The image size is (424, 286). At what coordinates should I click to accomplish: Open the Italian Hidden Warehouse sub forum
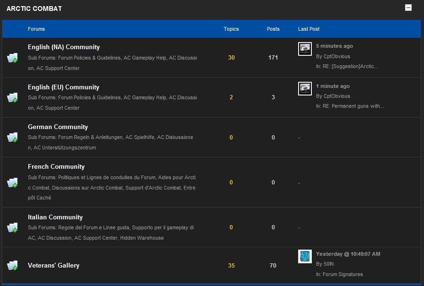pos(141,238)
